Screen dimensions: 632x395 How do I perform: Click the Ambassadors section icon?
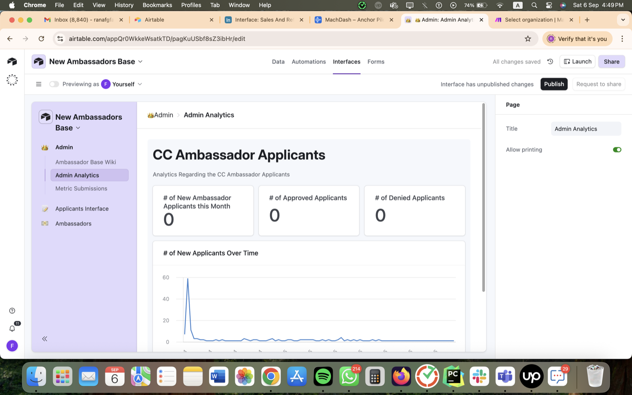(x=45, y=223)
